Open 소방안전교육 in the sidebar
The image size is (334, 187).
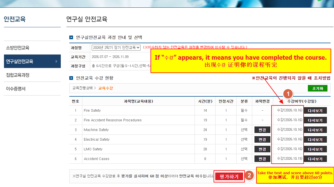pyautogui.click(x=18, y=48)
